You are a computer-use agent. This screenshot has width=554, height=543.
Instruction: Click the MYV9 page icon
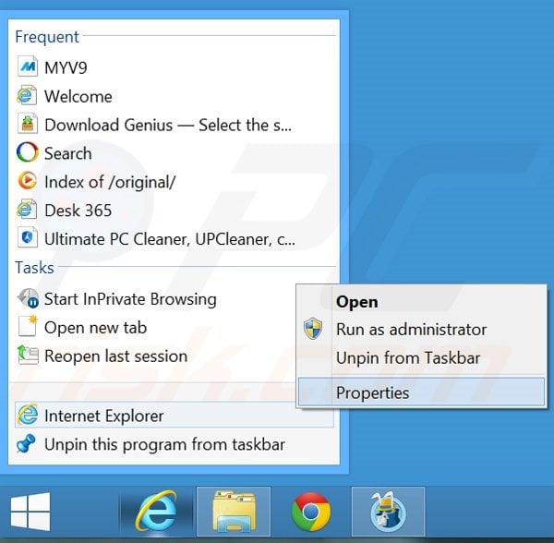click(27, 66)
